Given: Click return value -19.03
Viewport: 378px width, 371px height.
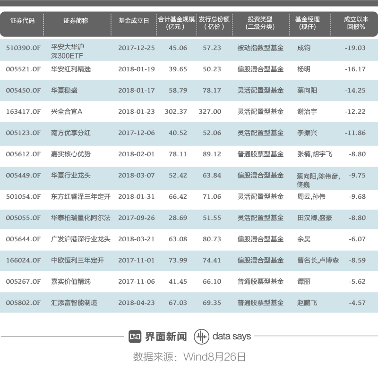Looking at the screenshot, I should (355, 48).
